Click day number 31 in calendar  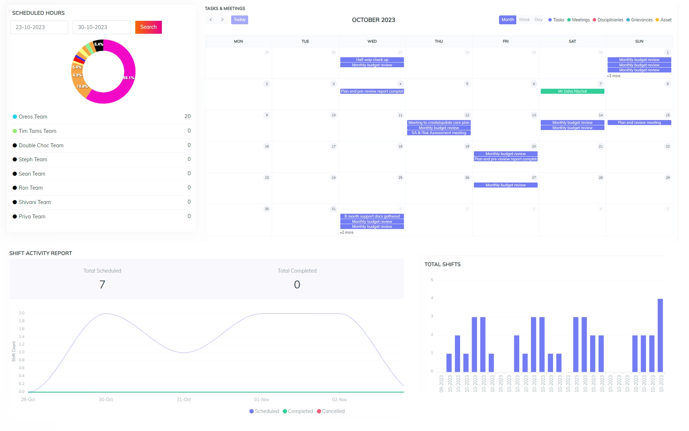[x=333, y=209]
